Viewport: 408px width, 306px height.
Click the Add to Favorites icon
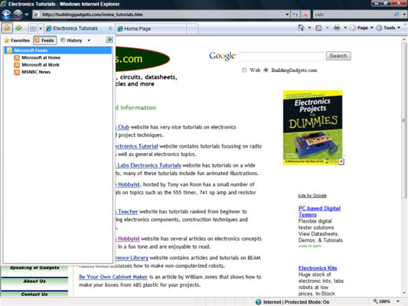tap(18, 28)
